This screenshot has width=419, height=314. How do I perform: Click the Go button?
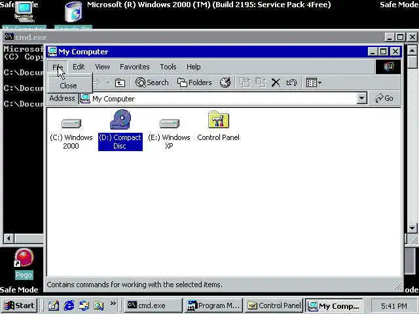pos(384,99)
